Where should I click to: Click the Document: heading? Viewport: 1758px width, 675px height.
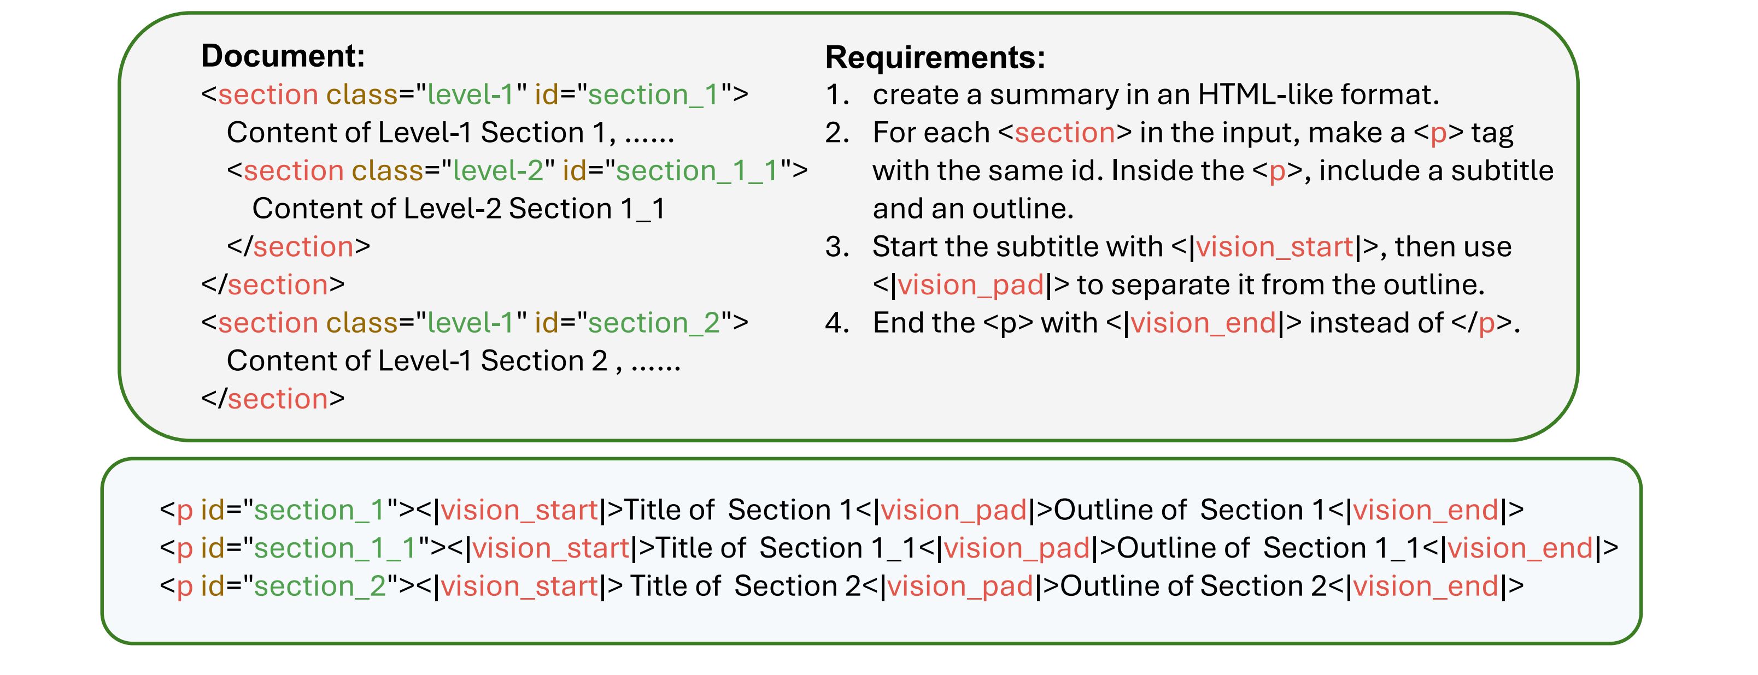coord(283,56)
